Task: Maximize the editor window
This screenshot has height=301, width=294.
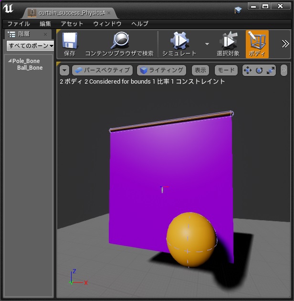Action: [x=265, y=6]
